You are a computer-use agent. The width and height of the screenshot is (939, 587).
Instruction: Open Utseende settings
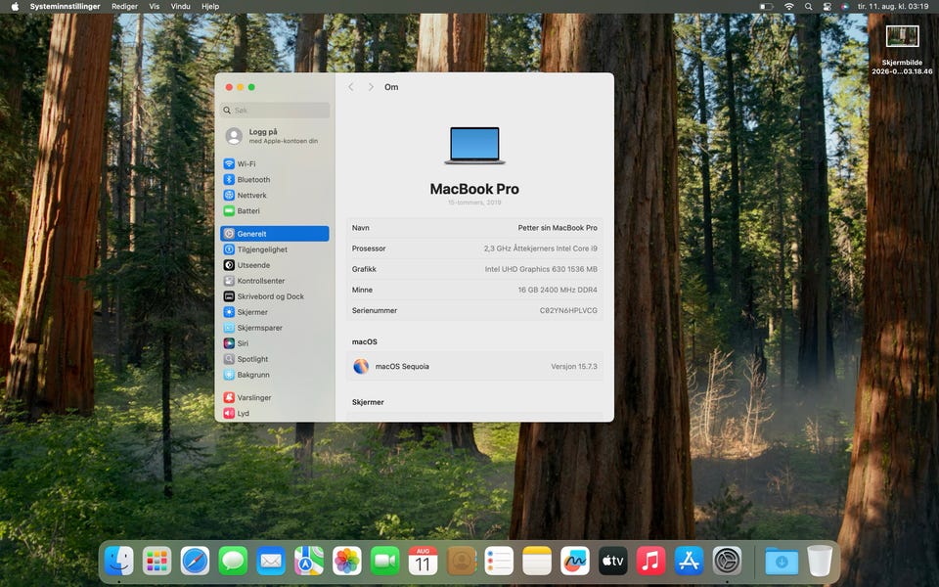point(274,265)
